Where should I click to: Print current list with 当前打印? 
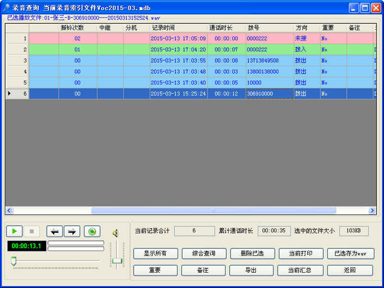coord(300,254)
